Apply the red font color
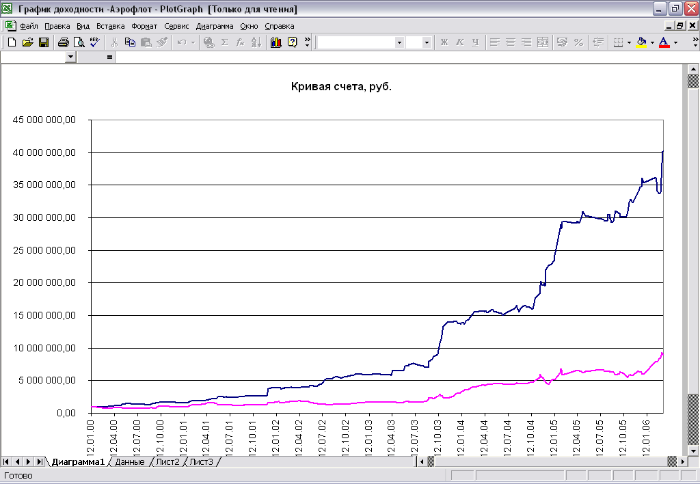The width and height of the screenshot is (700, 484). [664, 42]
